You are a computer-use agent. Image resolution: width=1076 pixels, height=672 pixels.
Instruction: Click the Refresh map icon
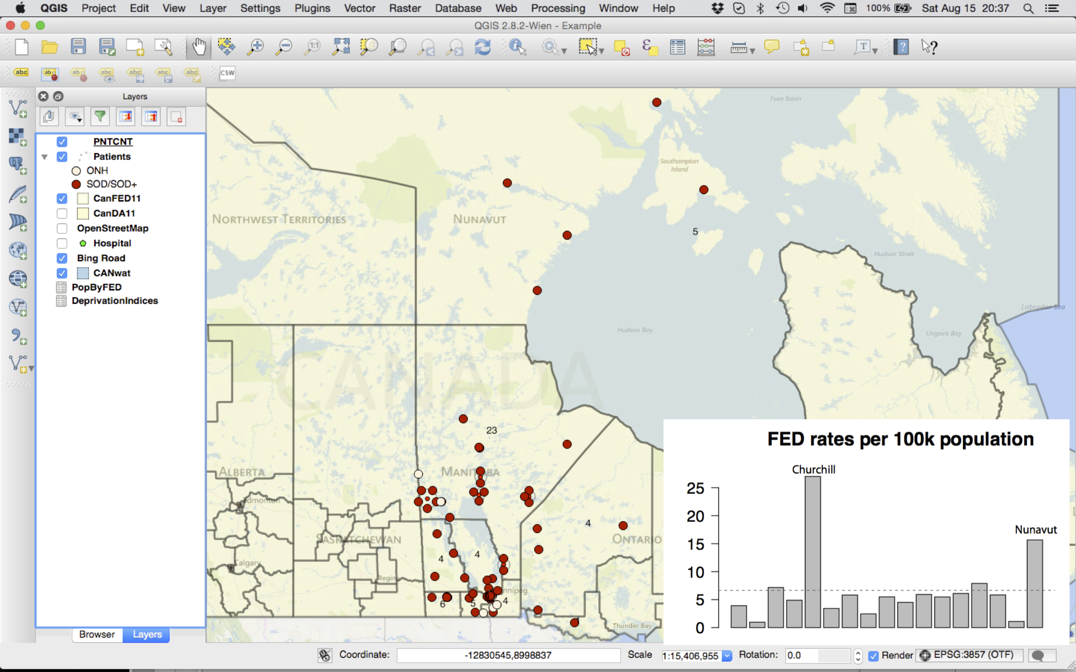(x=482, y=47)
